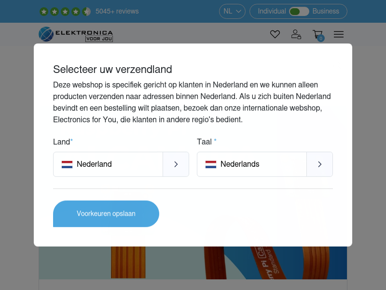Open the shopping cart icon
The width and height of the screenshot is (386, 290).
(x=317, y=34)
